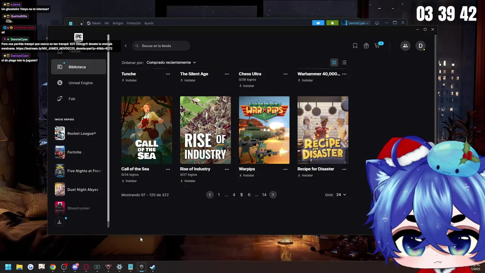485x273 pixels.
Task: Open the options menu for Warpips
Action: click(285, 169)
